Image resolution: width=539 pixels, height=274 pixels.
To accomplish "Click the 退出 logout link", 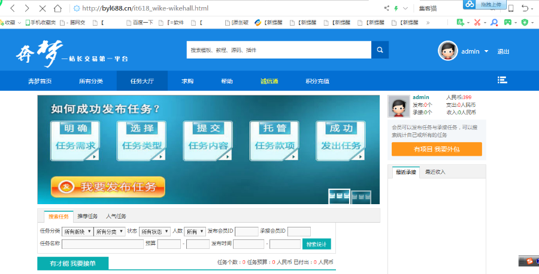I will [503, 52].
